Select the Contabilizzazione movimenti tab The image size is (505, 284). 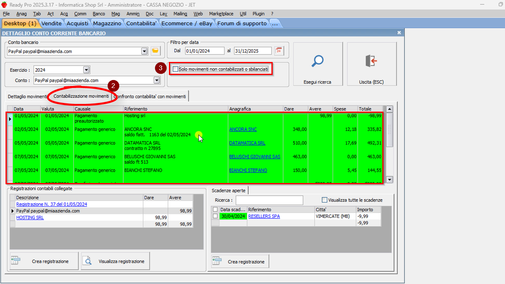81,96
